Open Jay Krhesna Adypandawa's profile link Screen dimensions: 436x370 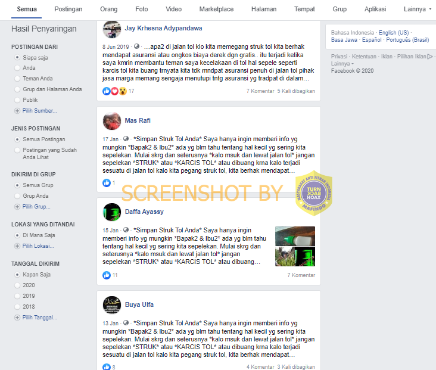pyautogui.click(x=163, y=28)
